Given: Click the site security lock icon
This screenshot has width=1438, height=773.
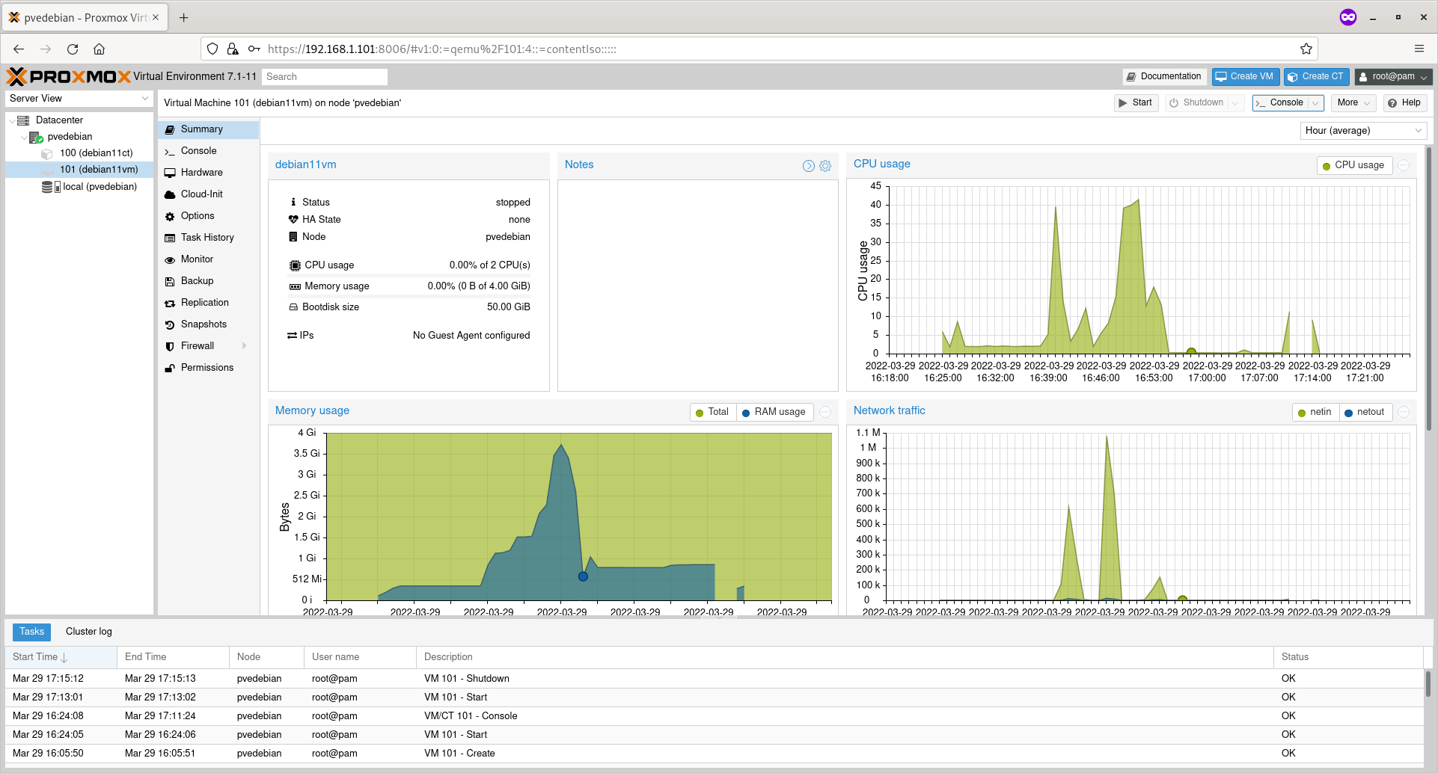Looking at the screenshot, I should click(233, 49).
